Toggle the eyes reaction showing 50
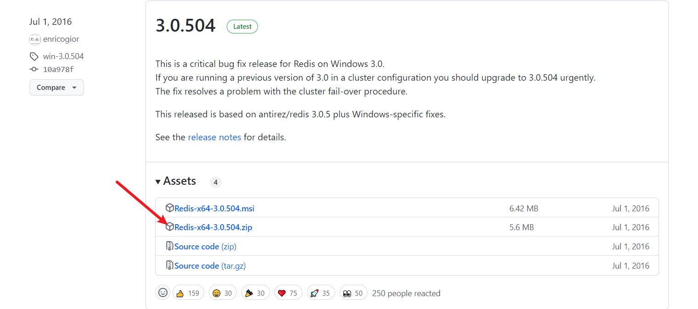Image resolution: width=698 pixels, height=309 pixels. point(353,293)
